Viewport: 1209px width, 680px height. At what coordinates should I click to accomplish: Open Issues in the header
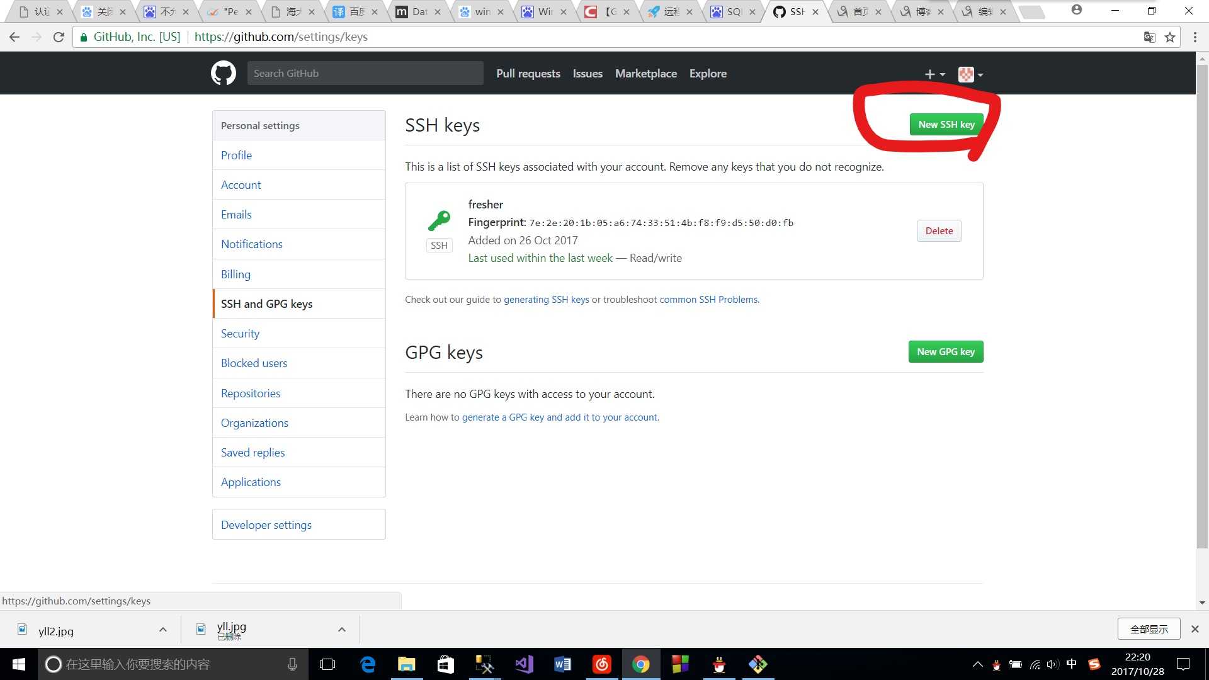coord(587,74)
